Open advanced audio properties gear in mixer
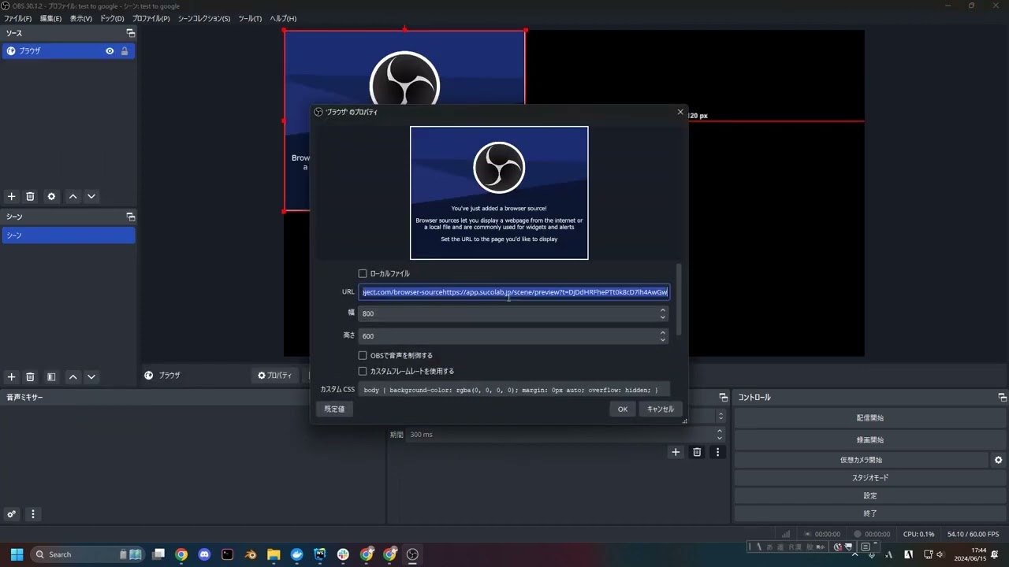Viewport: 1009px width, 567px height. pyautogui.click(x=11, y=514)
